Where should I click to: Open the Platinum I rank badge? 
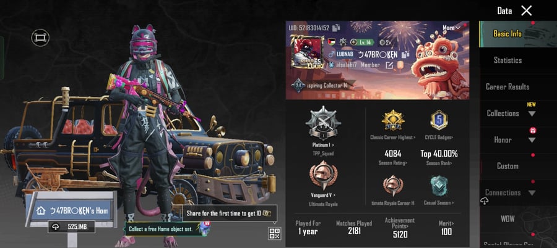click(323, 123)
